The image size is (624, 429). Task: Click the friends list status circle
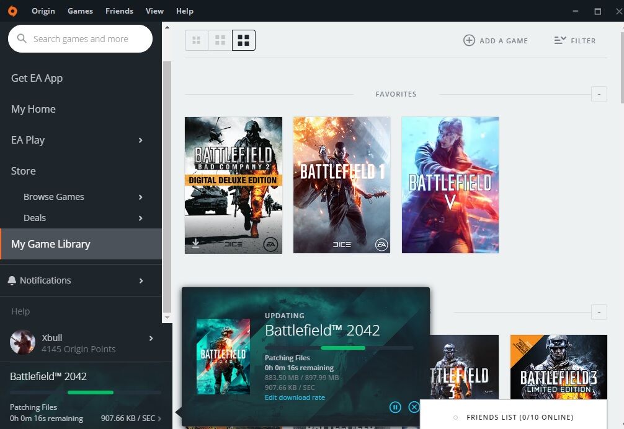tap(456, 417)
